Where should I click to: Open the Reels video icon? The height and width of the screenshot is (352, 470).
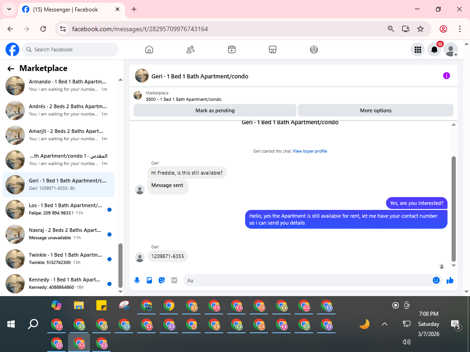pyautogui.click(x=232, y=49)
